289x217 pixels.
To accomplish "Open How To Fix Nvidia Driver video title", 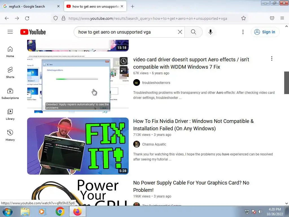I will pos(193,125).
